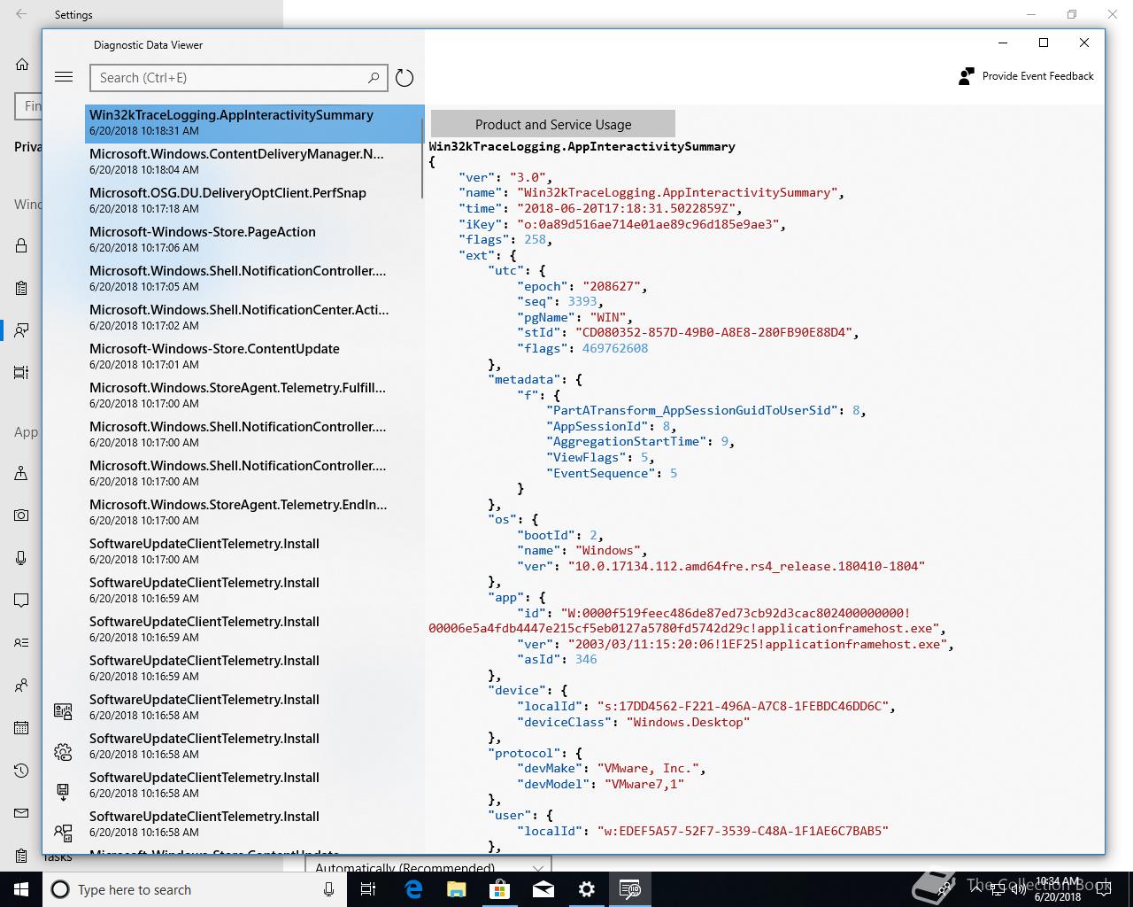Switch to Settings via taskbar gear icon
This screenshot has width=1133, height=907.
pos(587,889)
